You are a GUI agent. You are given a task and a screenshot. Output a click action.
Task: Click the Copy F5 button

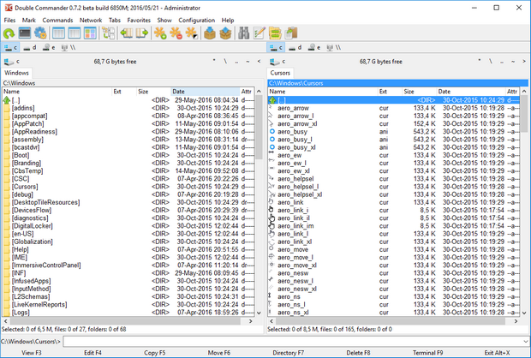pos(155,353)
